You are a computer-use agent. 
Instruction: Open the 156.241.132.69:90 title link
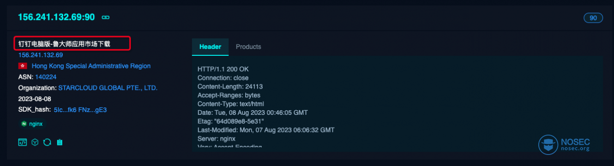click(x=56, y=17)
